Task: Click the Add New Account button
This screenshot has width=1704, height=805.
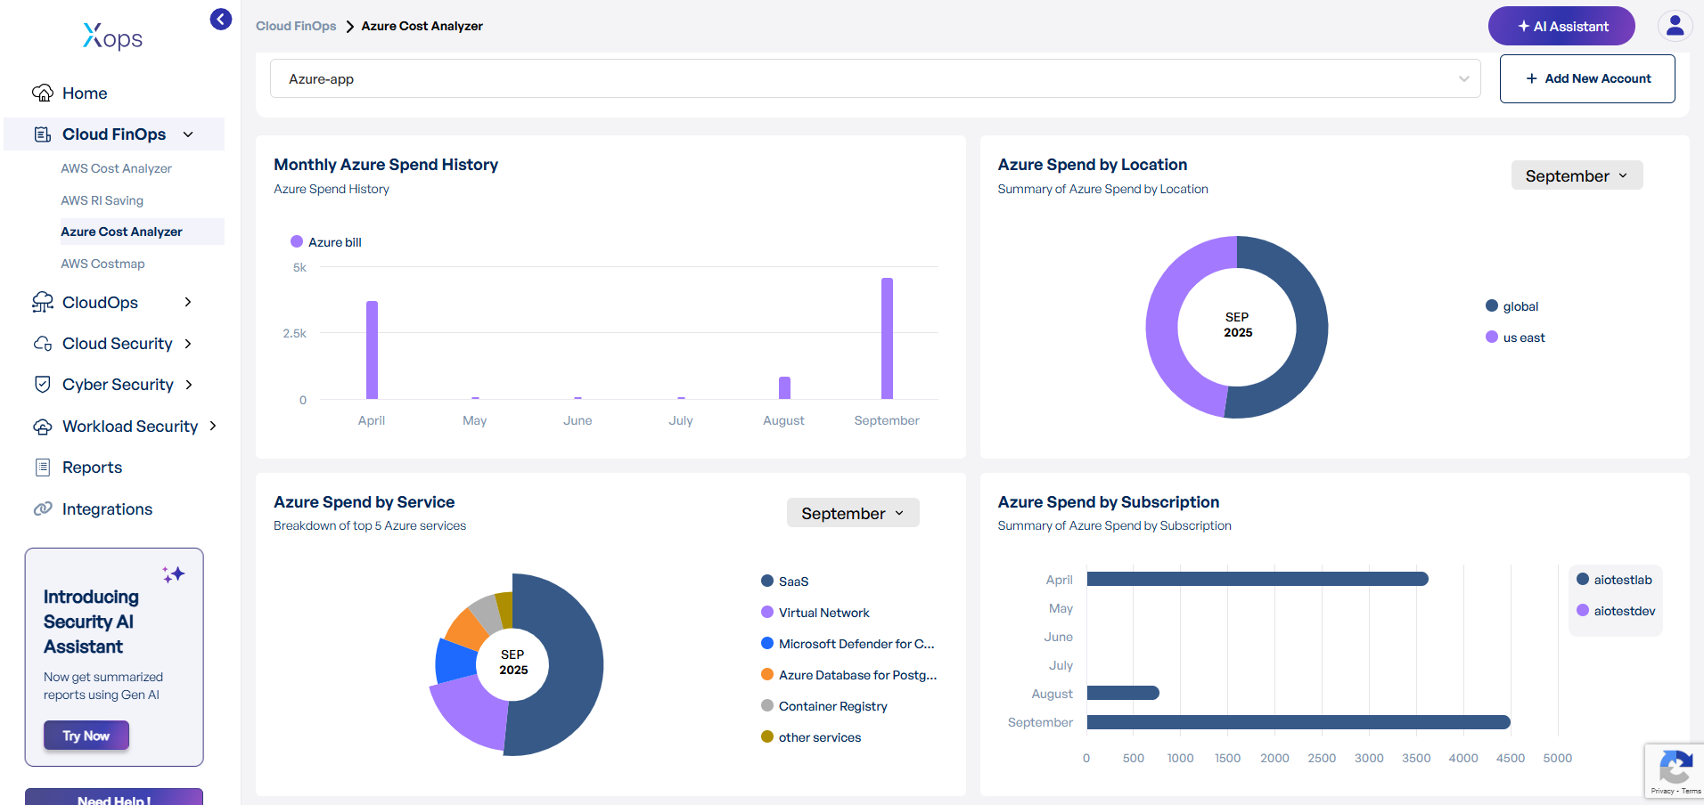Action: click(1586, 79)
